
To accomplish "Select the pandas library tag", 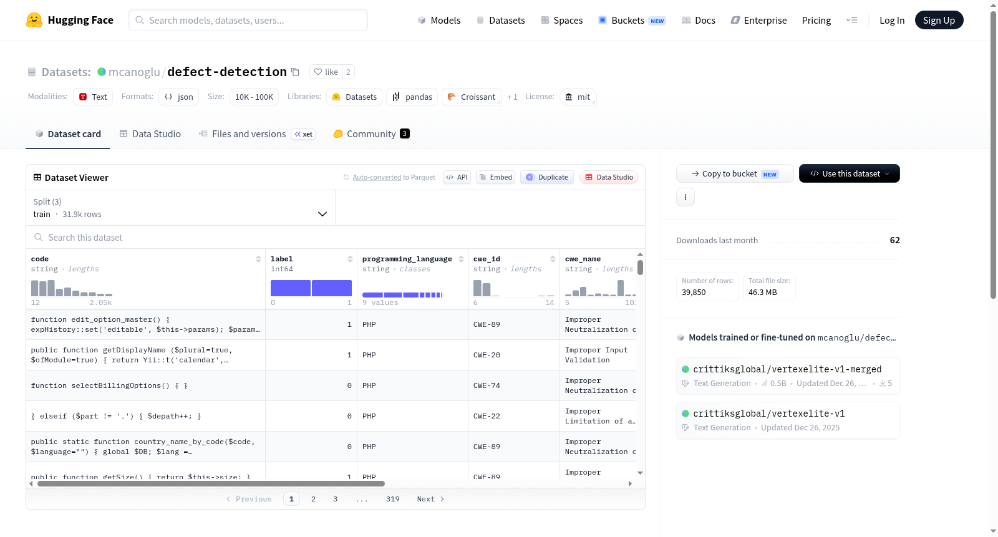I will click(x=412, y=97).
